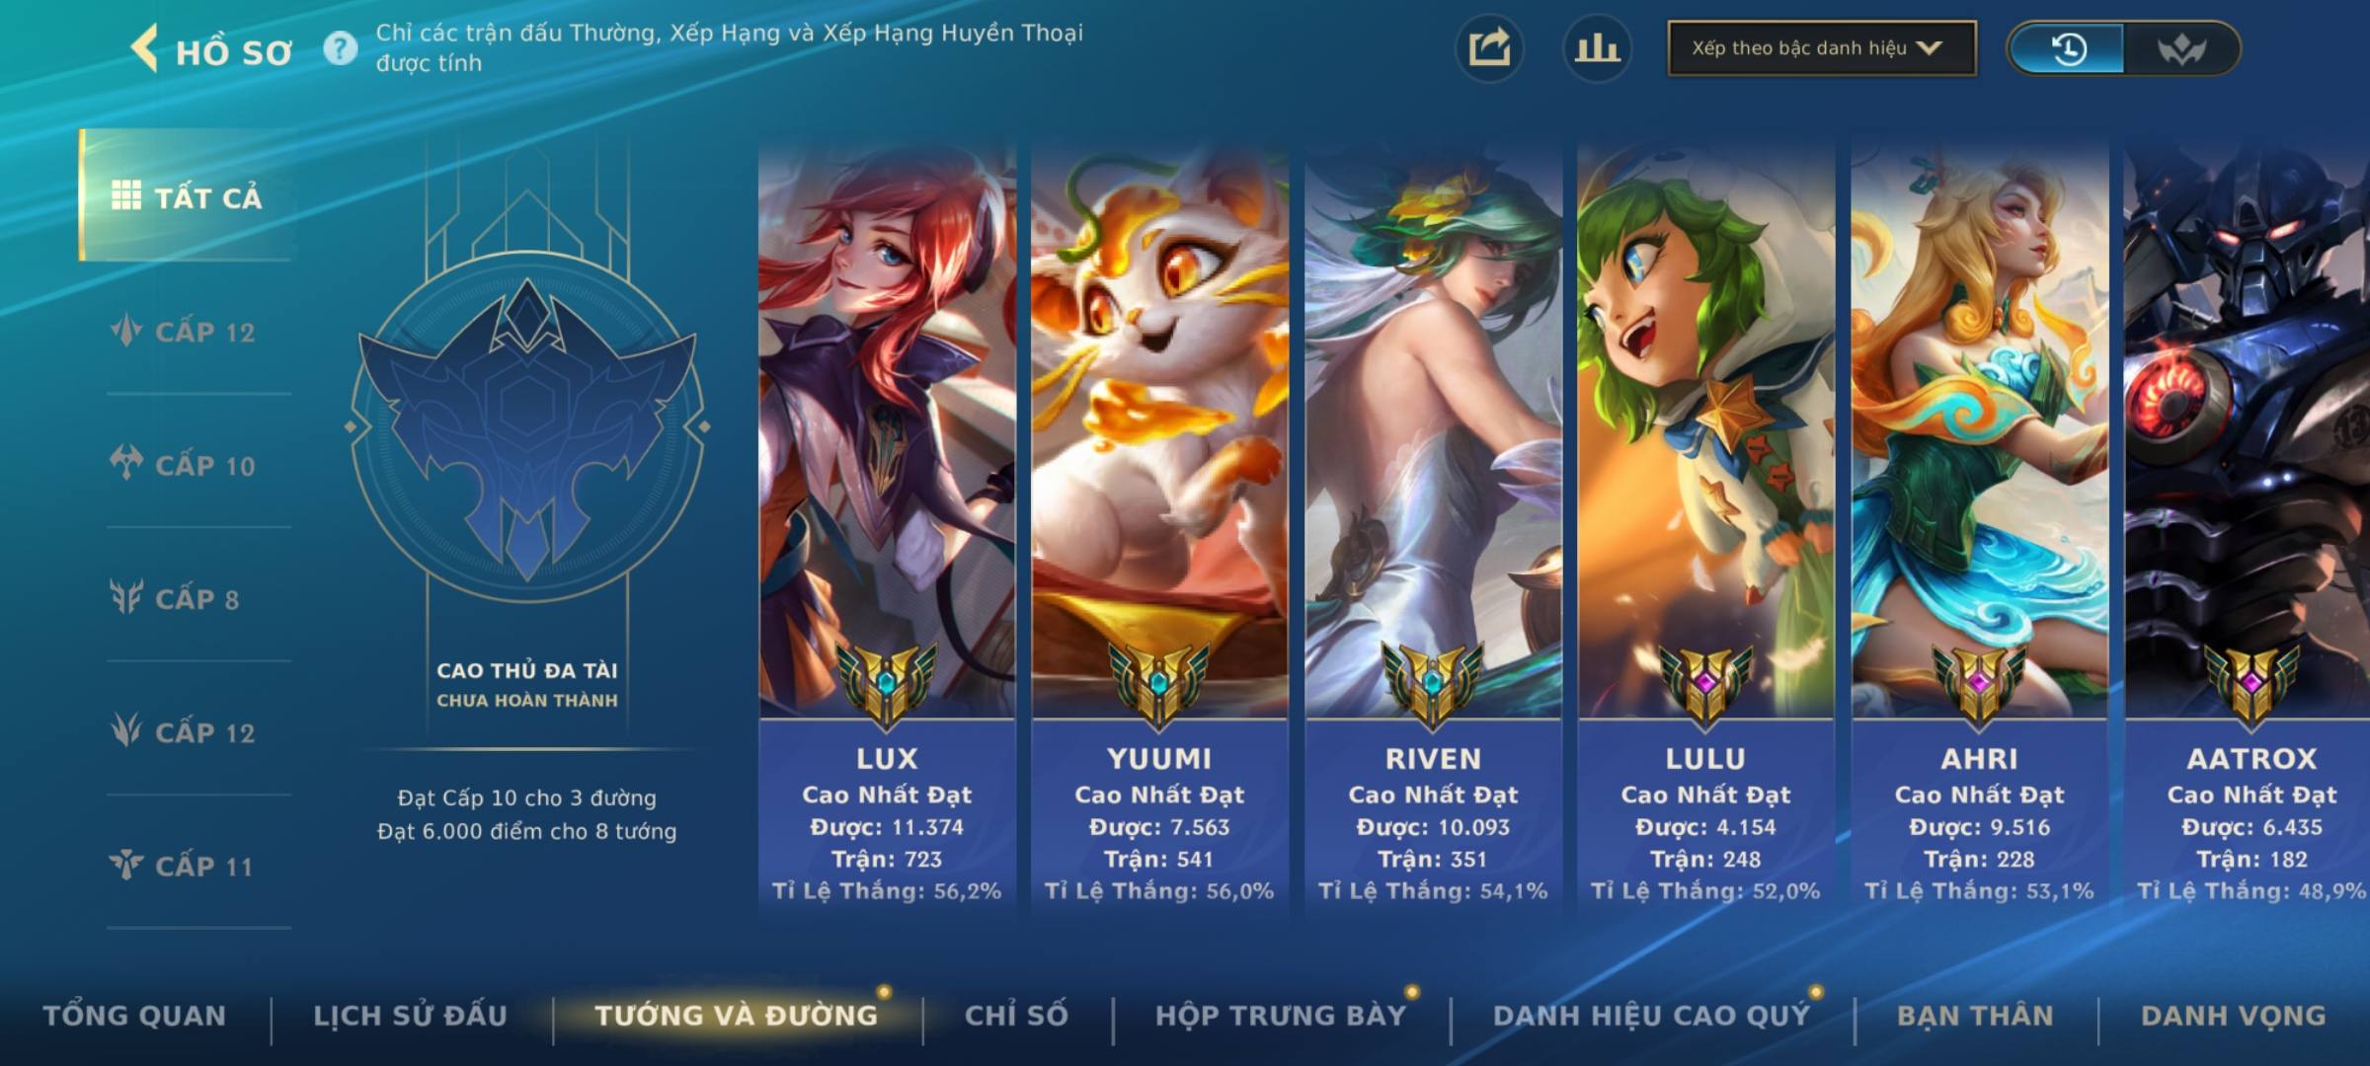Open the Hộp Trưng Bày tab
The image size is (2370, 1066).
tap(1281, 1015)
